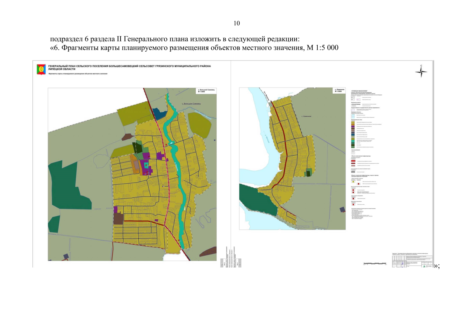Click the brown zone at lower-left of village
Image resolution: width=458 pixels, height=324 pixels.
118,219
